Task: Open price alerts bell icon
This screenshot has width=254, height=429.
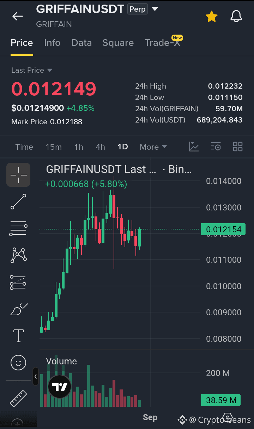Action: point(236,16)
